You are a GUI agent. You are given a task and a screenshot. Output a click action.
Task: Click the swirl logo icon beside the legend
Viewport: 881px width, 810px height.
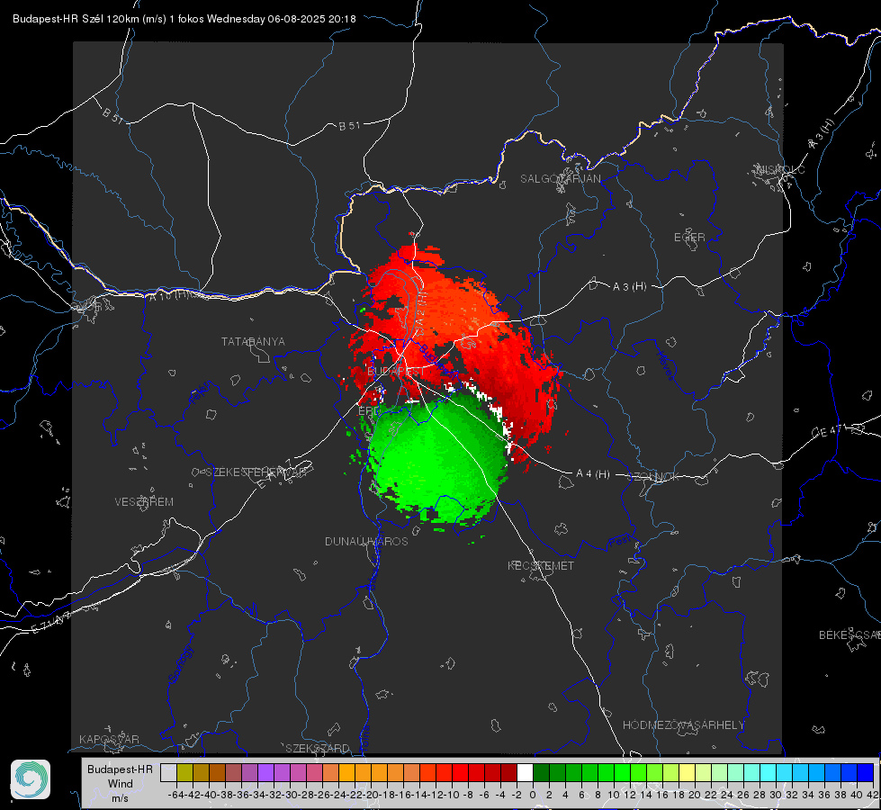point(31,779)
